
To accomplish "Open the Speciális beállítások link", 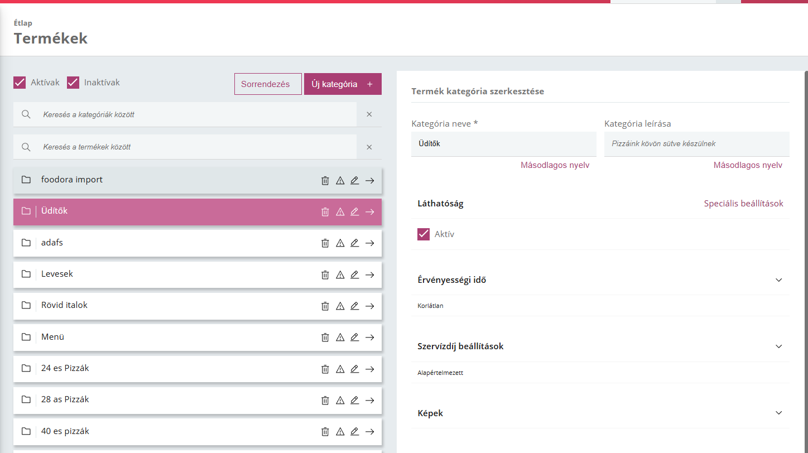I will [x=743, y=204].
